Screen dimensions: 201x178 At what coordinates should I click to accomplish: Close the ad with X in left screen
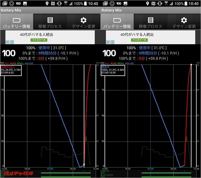click(7, 42)
